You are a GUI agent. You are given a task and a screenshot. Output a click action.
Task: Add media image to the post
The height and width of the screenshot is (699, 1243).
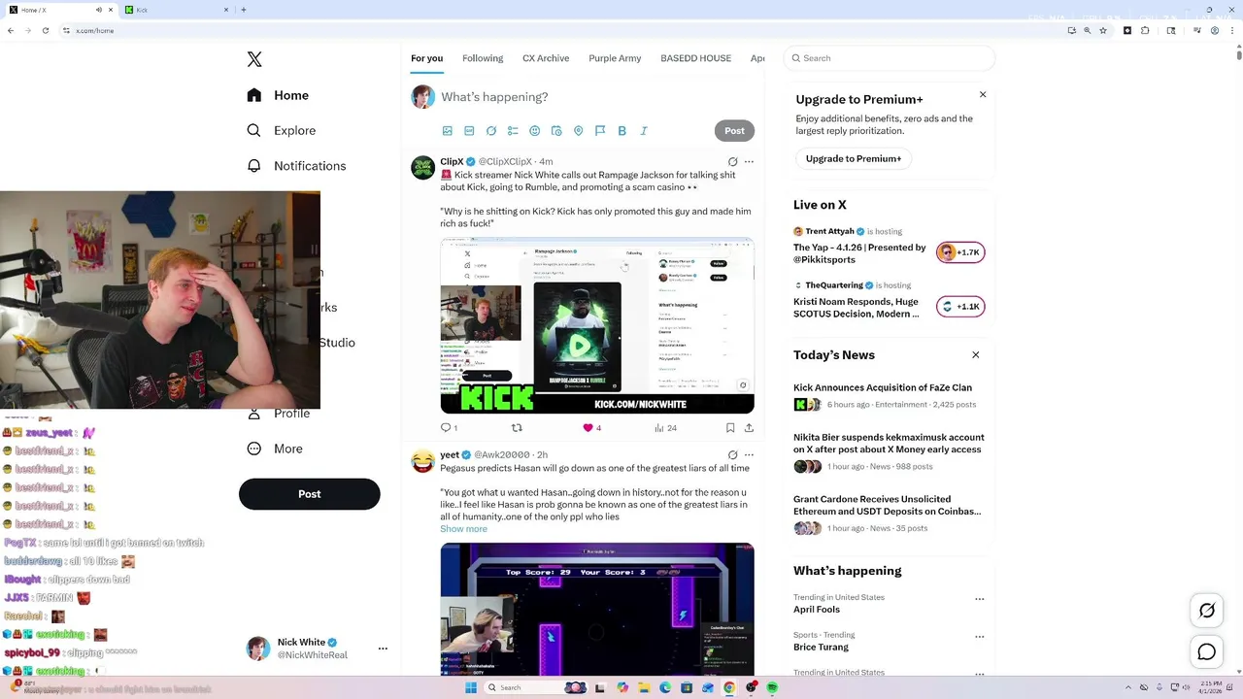click(448, 131)
